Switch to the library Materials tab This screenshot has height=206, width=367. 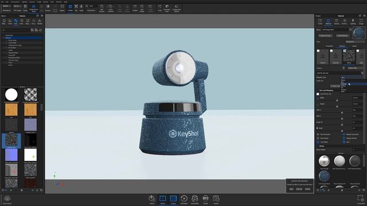(4, 22)
